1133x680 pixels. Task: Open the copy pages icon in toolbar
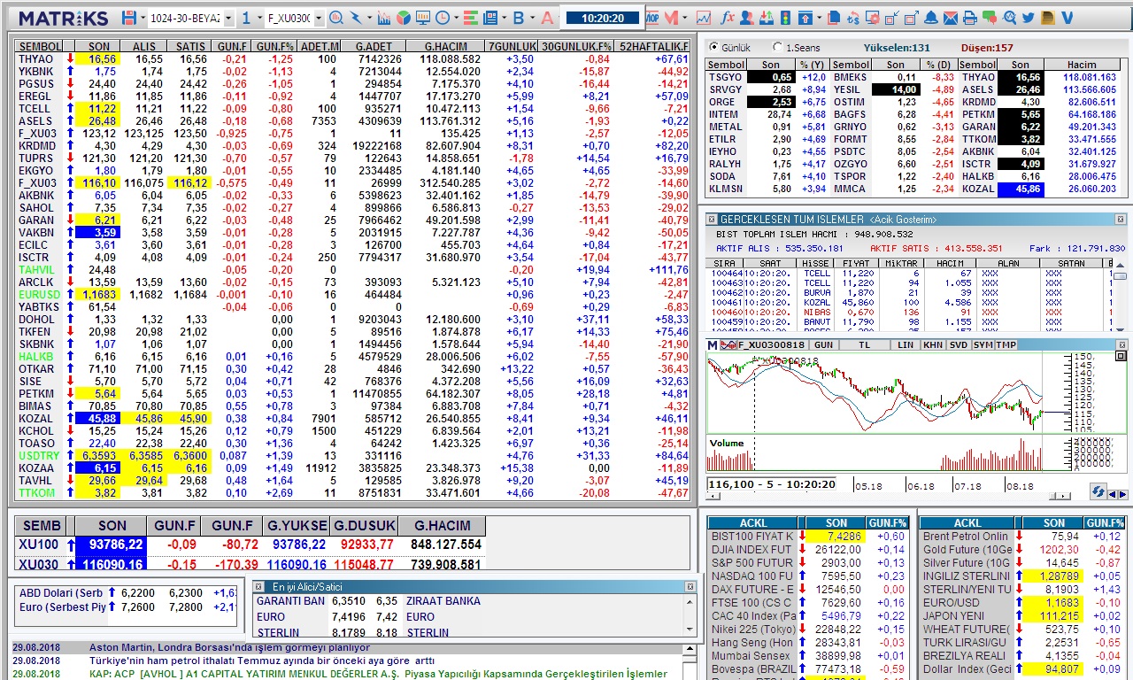[833, 18]
